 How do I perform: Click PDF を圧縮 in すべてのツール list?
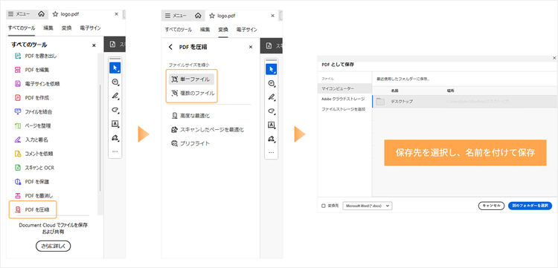32,210
